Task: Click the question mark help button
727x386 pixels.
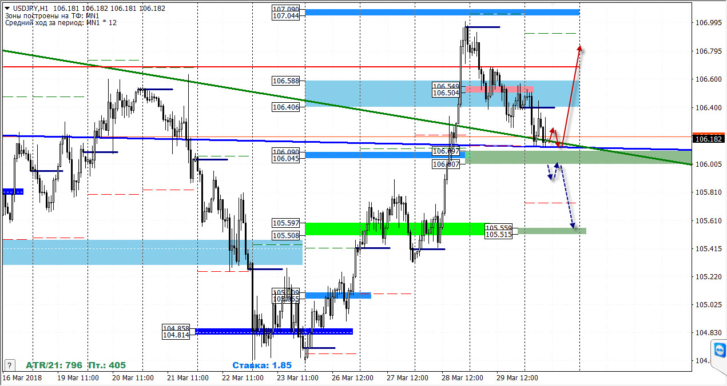Action: (x=9, y=365)
